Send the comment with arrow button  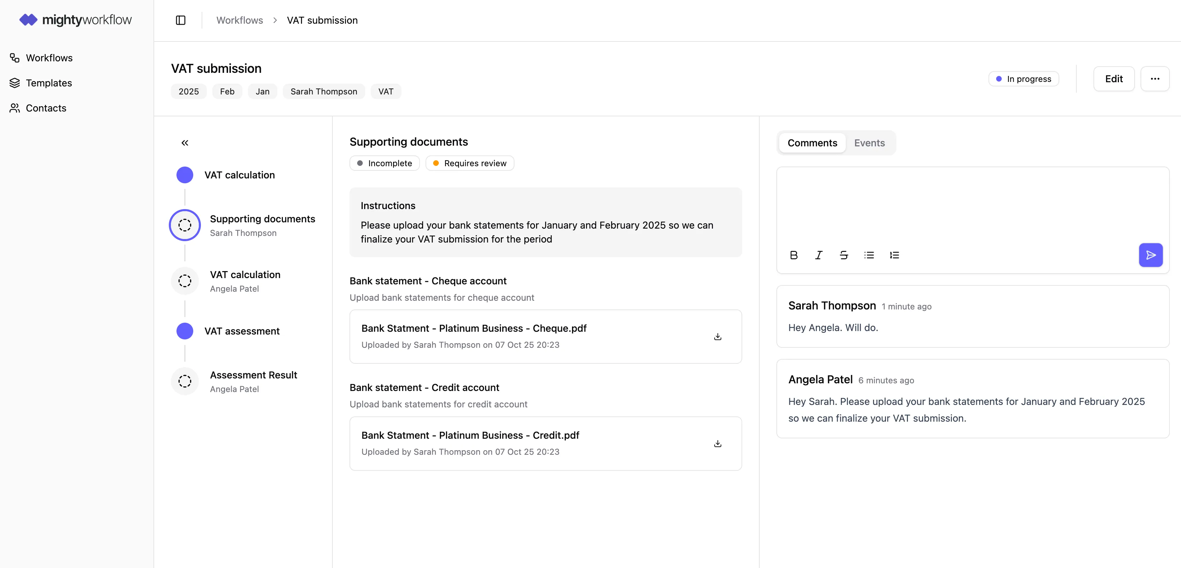coord(1150,255)
